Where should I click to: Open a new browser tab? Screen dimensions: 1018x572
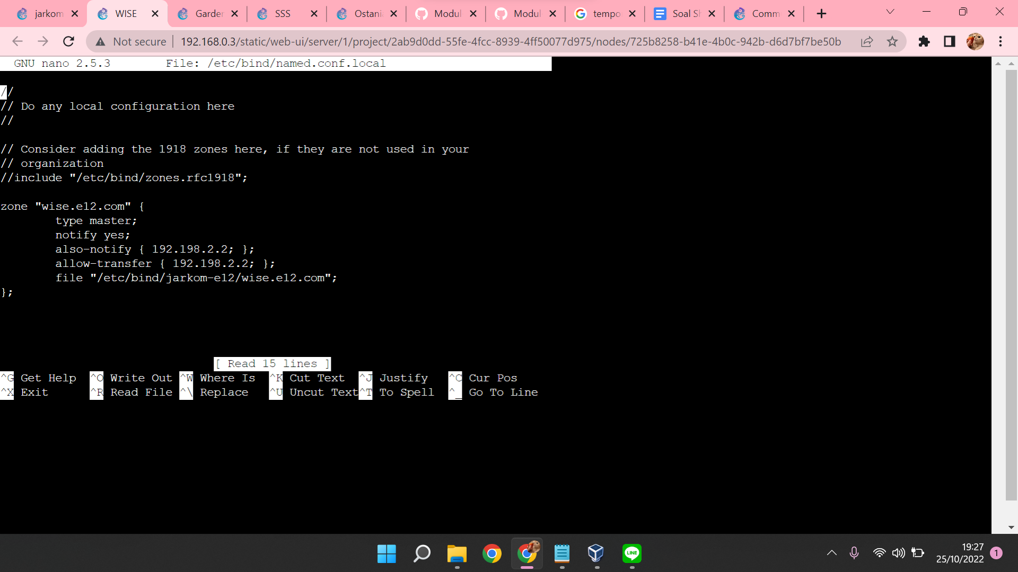(821, 13)
